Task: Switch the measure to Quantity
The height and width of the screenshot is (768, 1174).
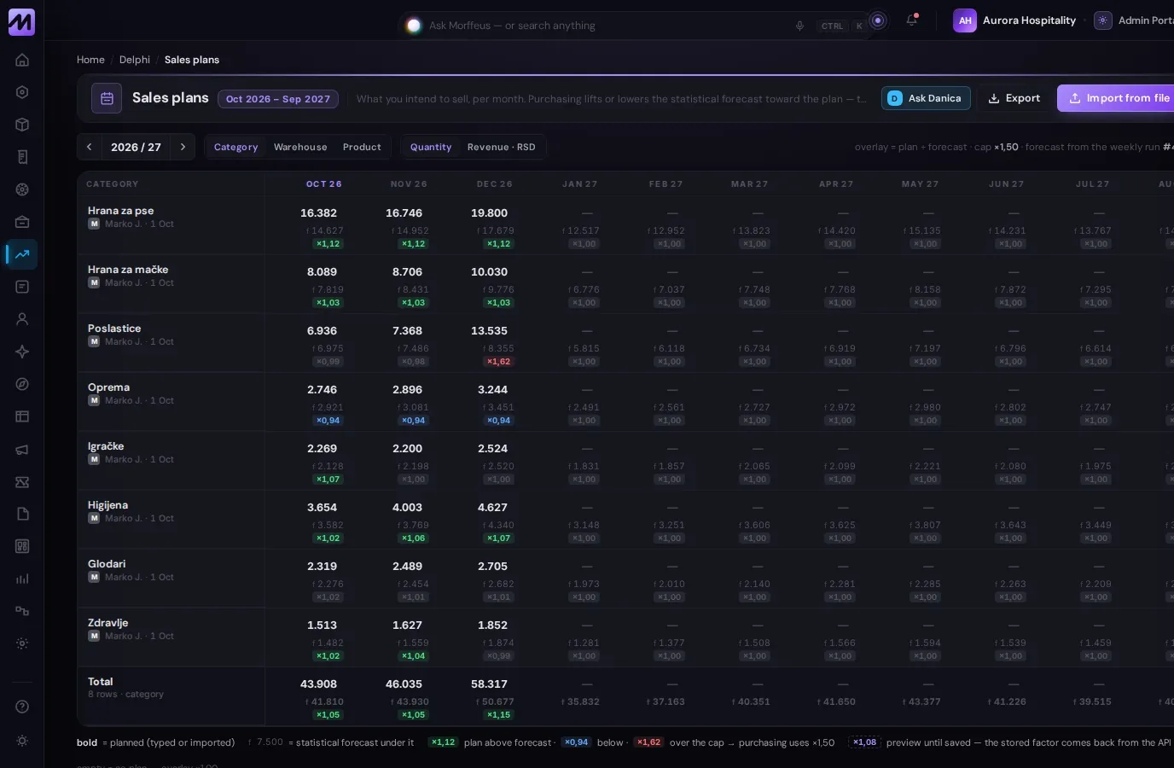Action: [431, 147]
